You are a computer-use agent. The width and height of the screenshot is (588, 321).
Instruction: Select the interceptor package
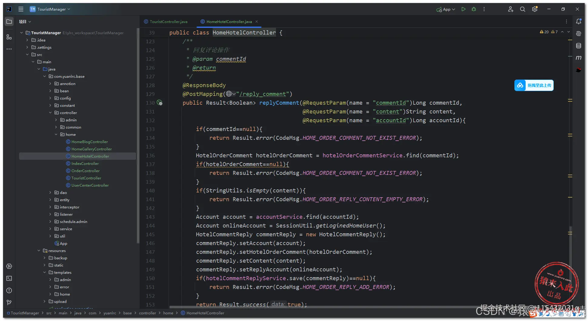[69, 207]
